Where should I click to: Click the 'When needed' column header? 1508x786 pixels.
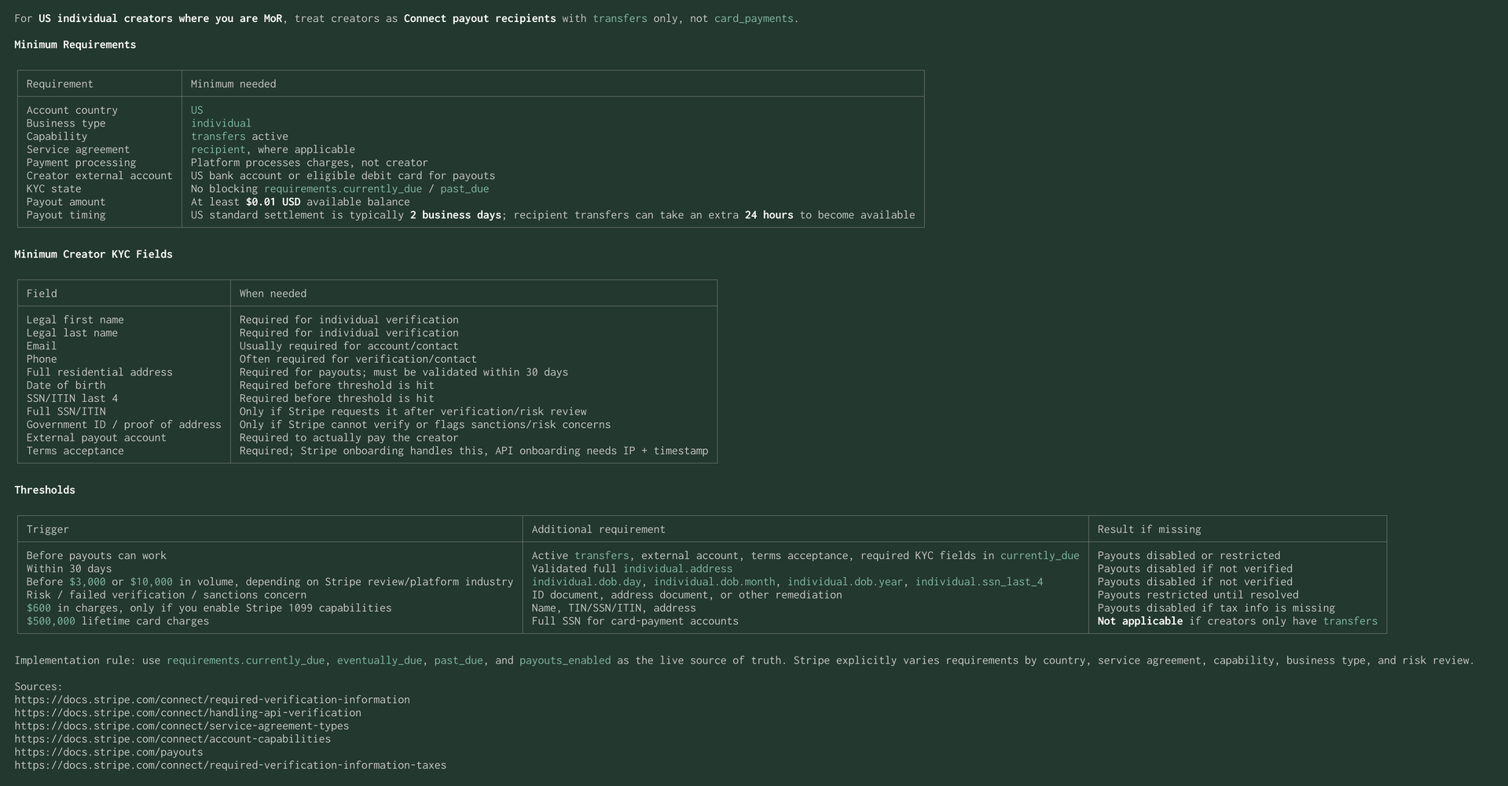pyautogui.click(x=273, y=294)
